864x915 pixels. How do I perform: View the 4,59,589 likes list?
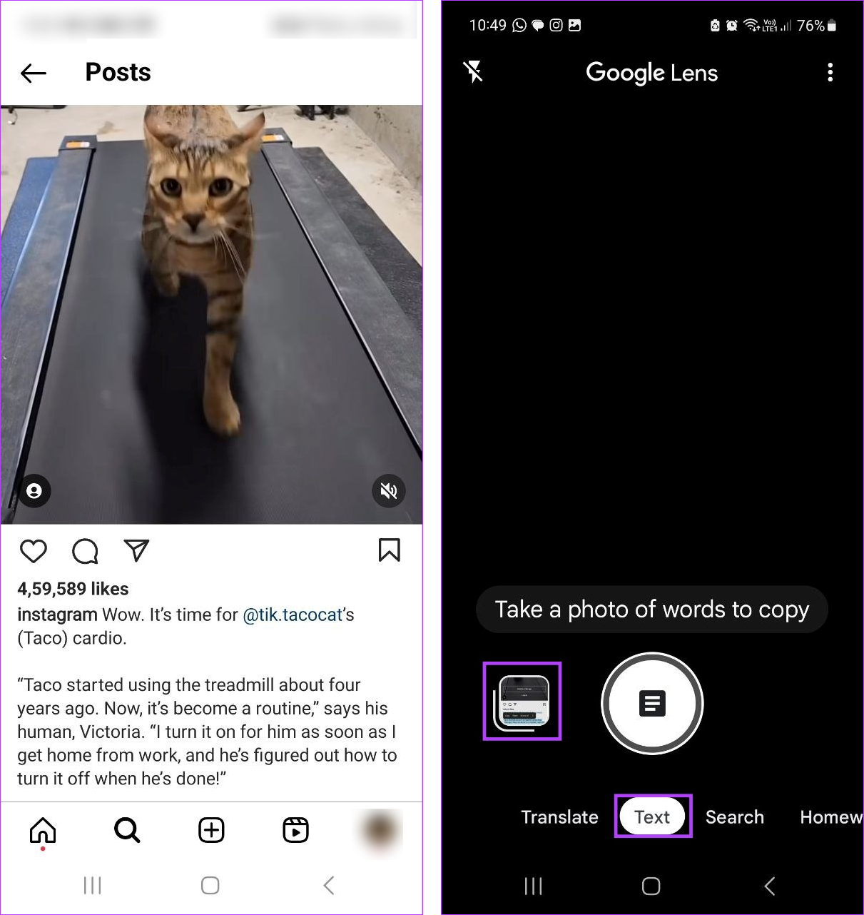pyautogui.click(x=73, y=589)
